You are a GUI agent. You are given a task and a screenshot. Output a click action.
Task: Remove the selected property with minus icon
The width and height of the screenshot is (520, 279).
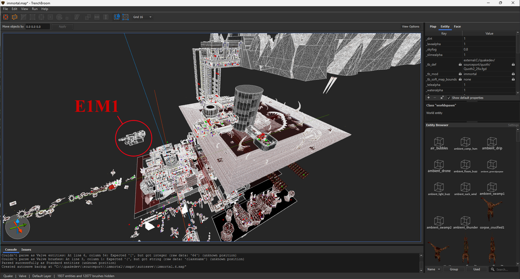[x=435, y=98]
